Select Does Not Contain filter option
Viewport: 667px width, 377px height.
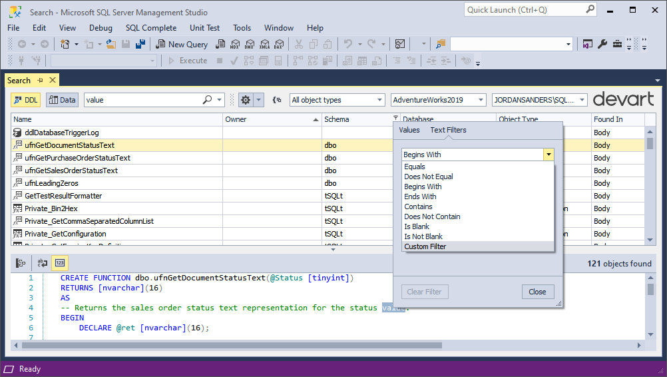(478, 216)
